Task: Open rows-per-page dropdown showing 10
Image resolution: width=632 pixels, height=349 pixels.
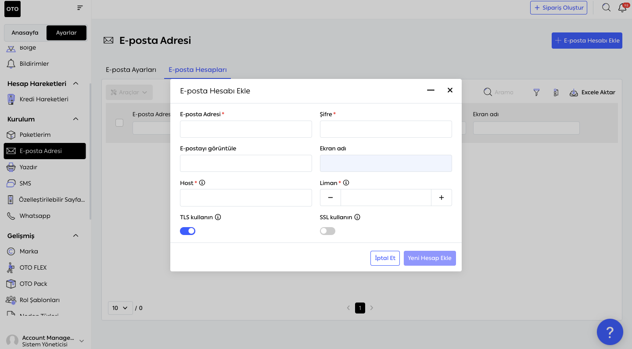Action: point(120,308)
